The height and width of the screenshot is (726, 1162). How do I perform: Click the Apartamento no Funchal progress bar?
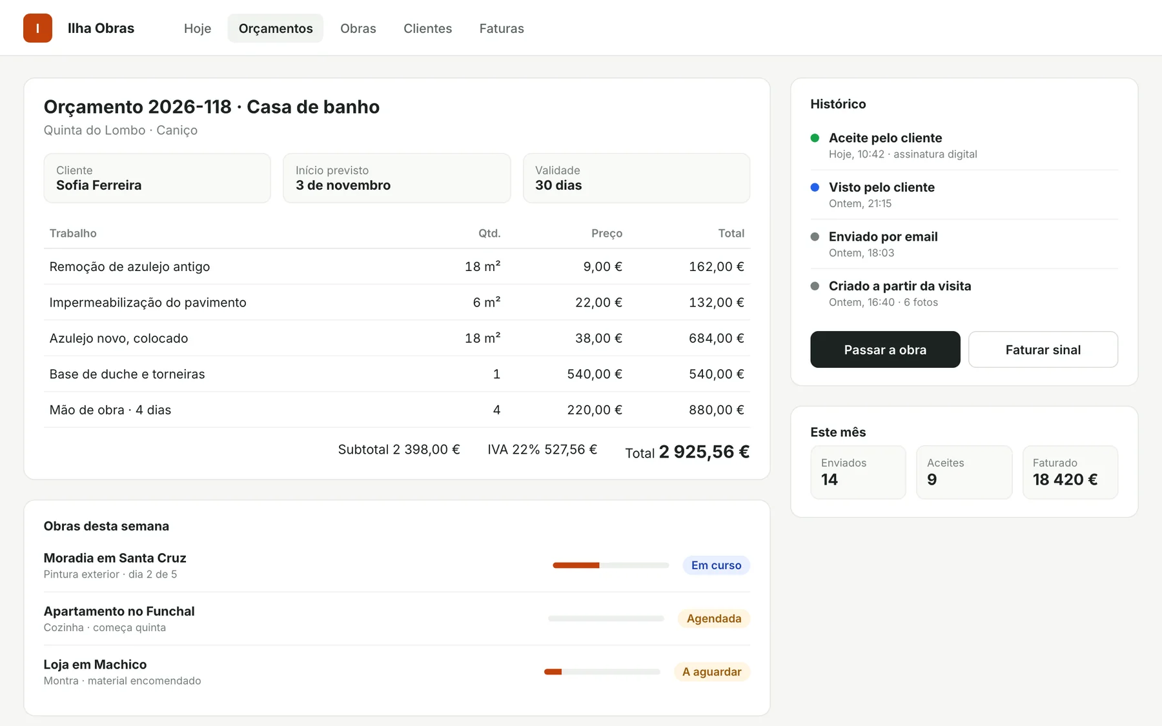coord(606,619)
